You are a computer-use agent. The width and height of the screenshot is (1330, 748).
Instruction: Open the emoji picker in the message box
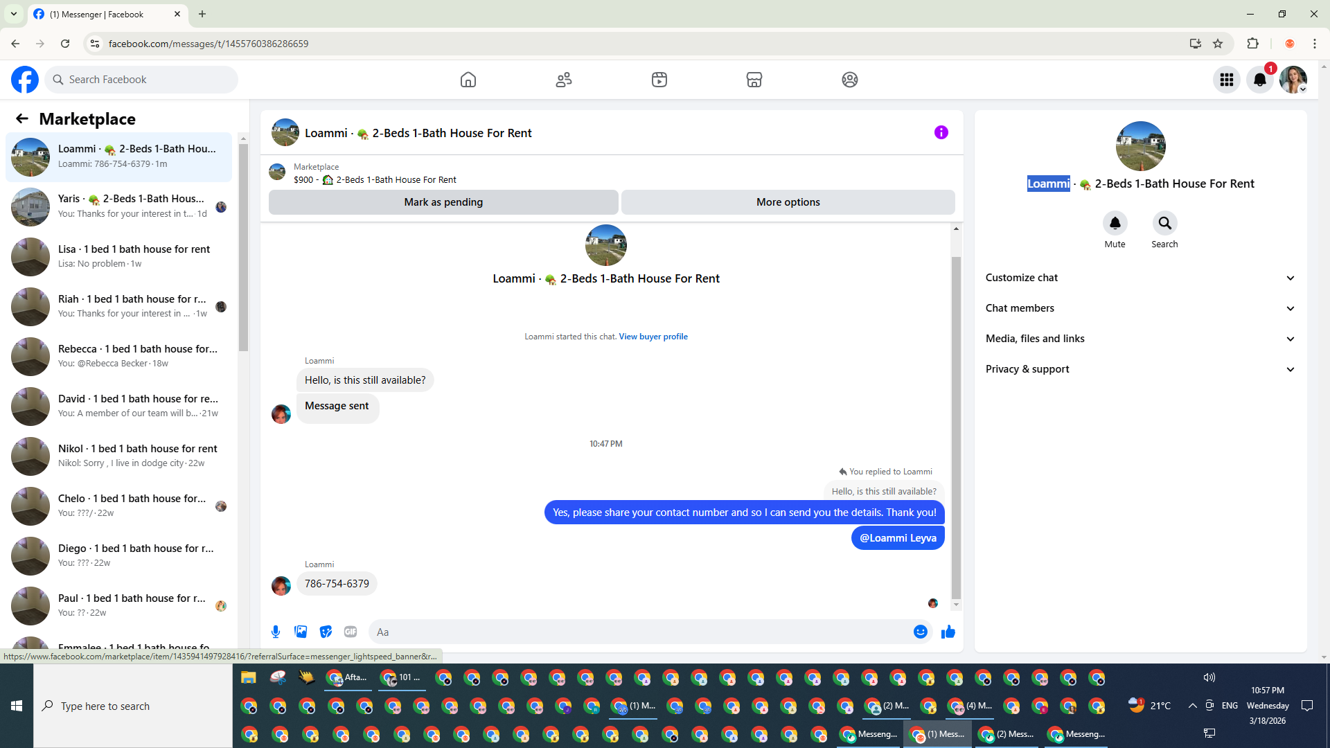(x=920, y=632)
